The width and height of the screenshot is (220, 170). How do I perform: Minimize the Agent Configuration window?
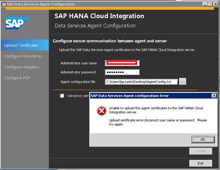205,4
